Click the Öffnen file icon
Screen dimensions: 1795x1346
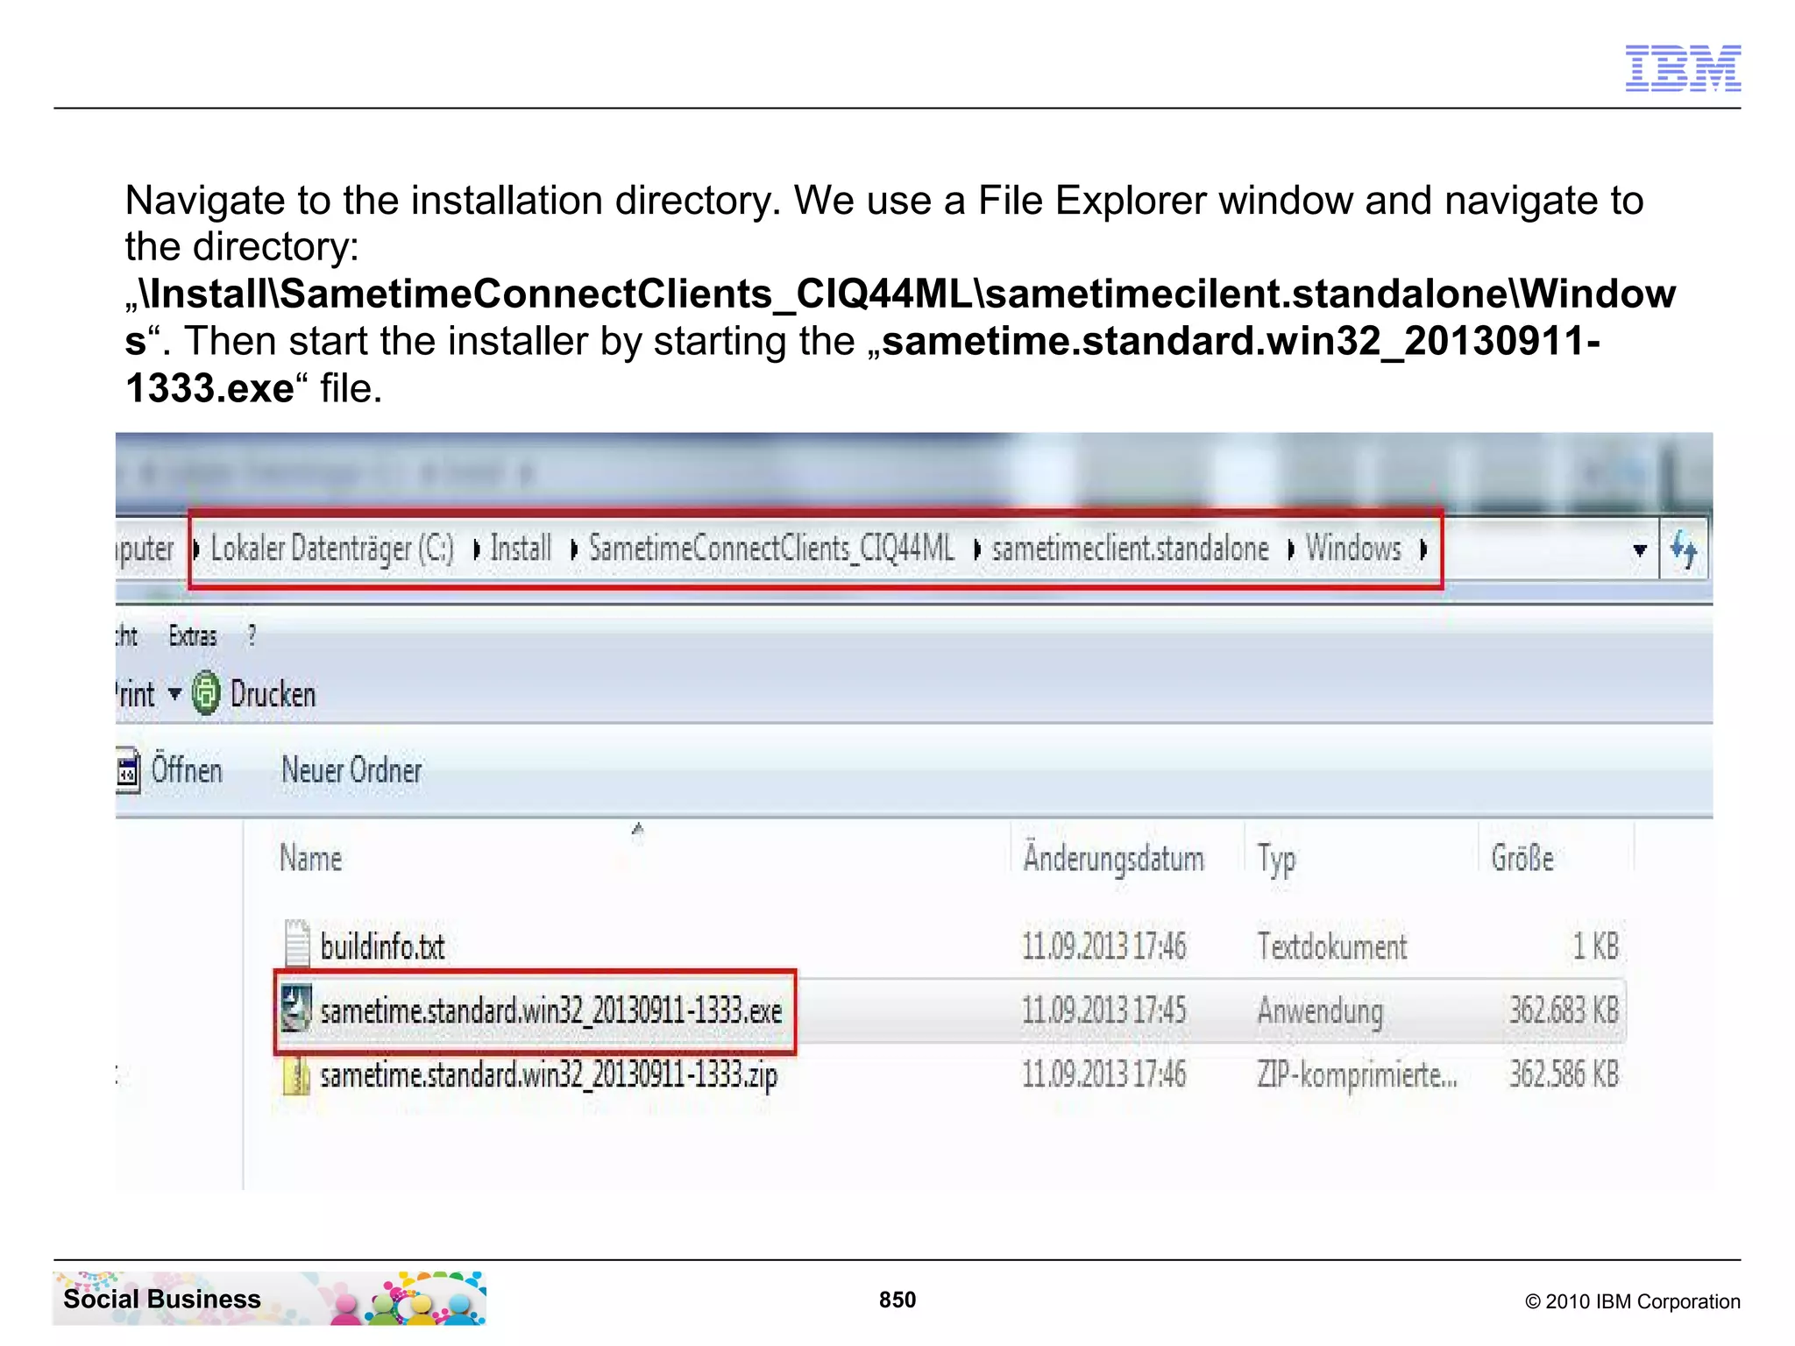128,770
